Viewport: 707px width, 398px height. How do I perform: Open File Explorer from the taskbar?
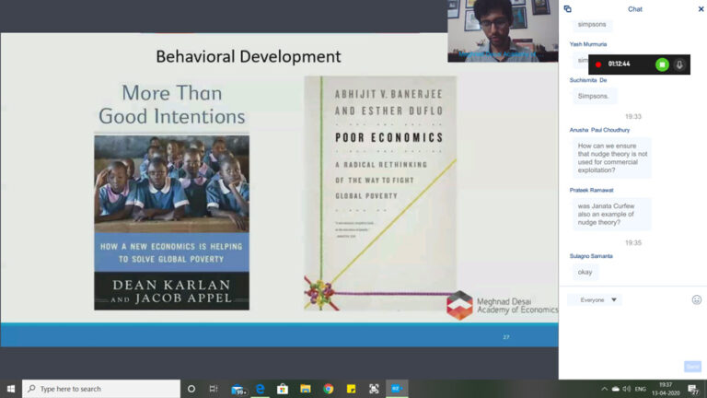(306, 389)
